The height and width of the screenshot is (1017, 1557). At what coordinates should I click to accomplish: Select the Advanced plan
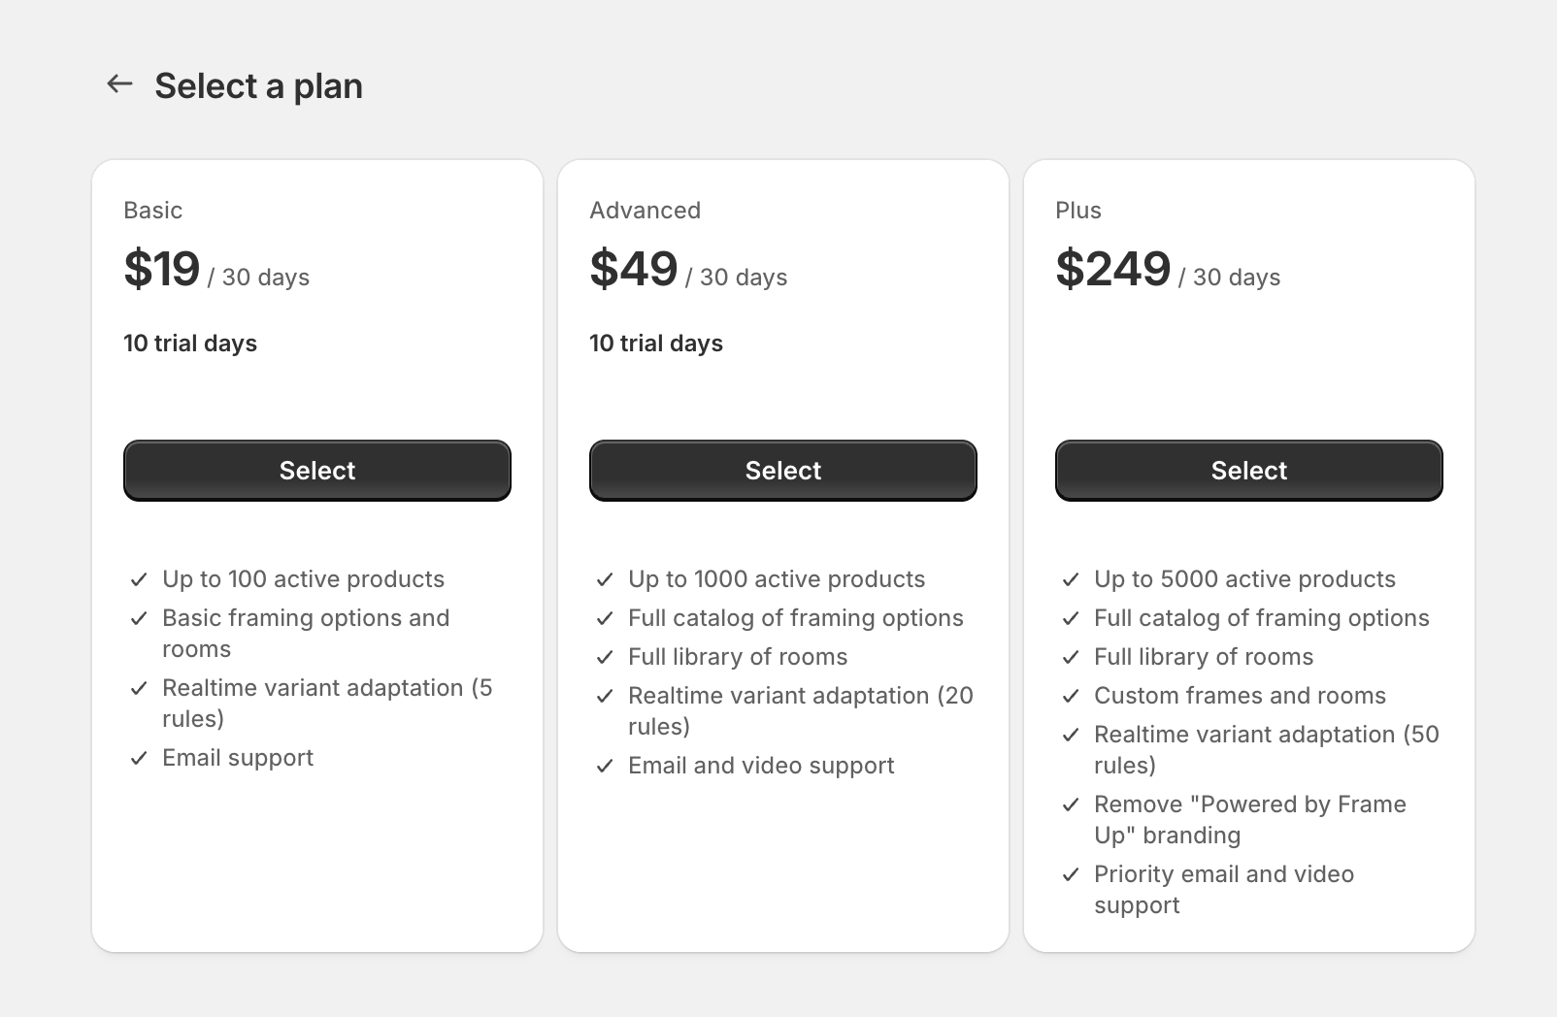click(x=783, y=471)
